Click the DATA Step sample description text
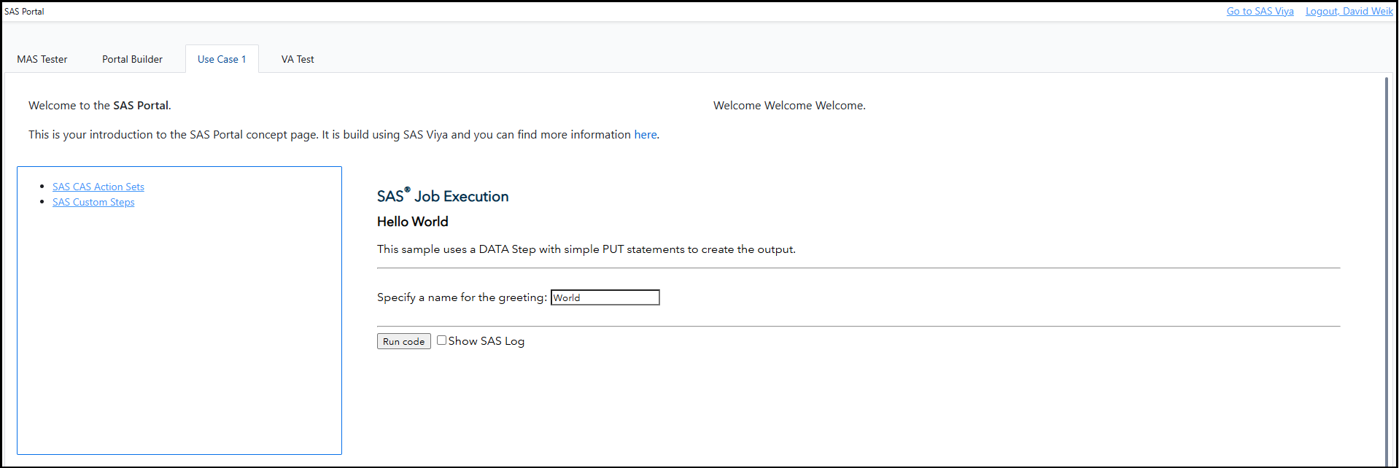 586,249
